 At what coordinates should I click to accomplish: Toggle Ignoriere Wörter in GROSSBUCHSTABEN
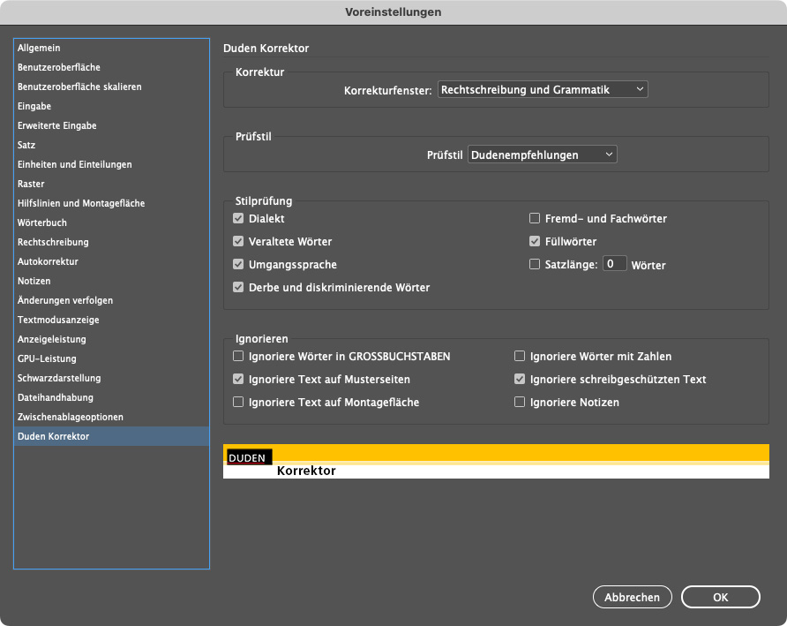[238, 357]
